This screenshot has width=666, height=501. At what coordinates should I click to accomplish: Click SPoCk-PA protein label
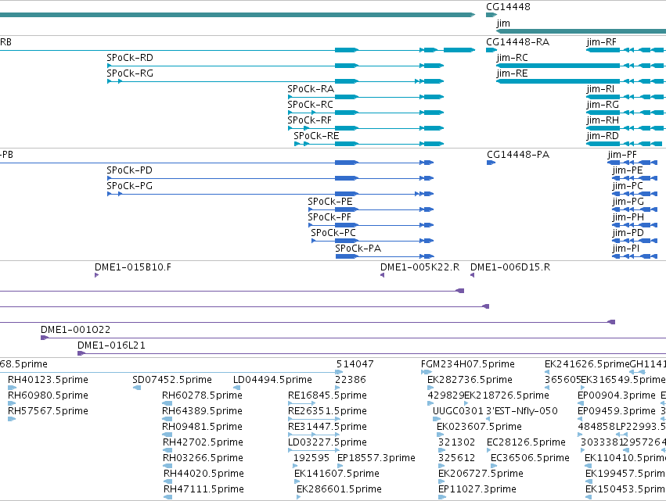358,249
